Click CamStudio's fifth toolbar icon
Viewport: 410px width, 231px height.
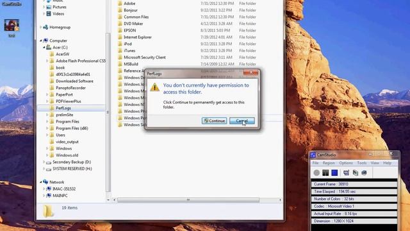355,173
